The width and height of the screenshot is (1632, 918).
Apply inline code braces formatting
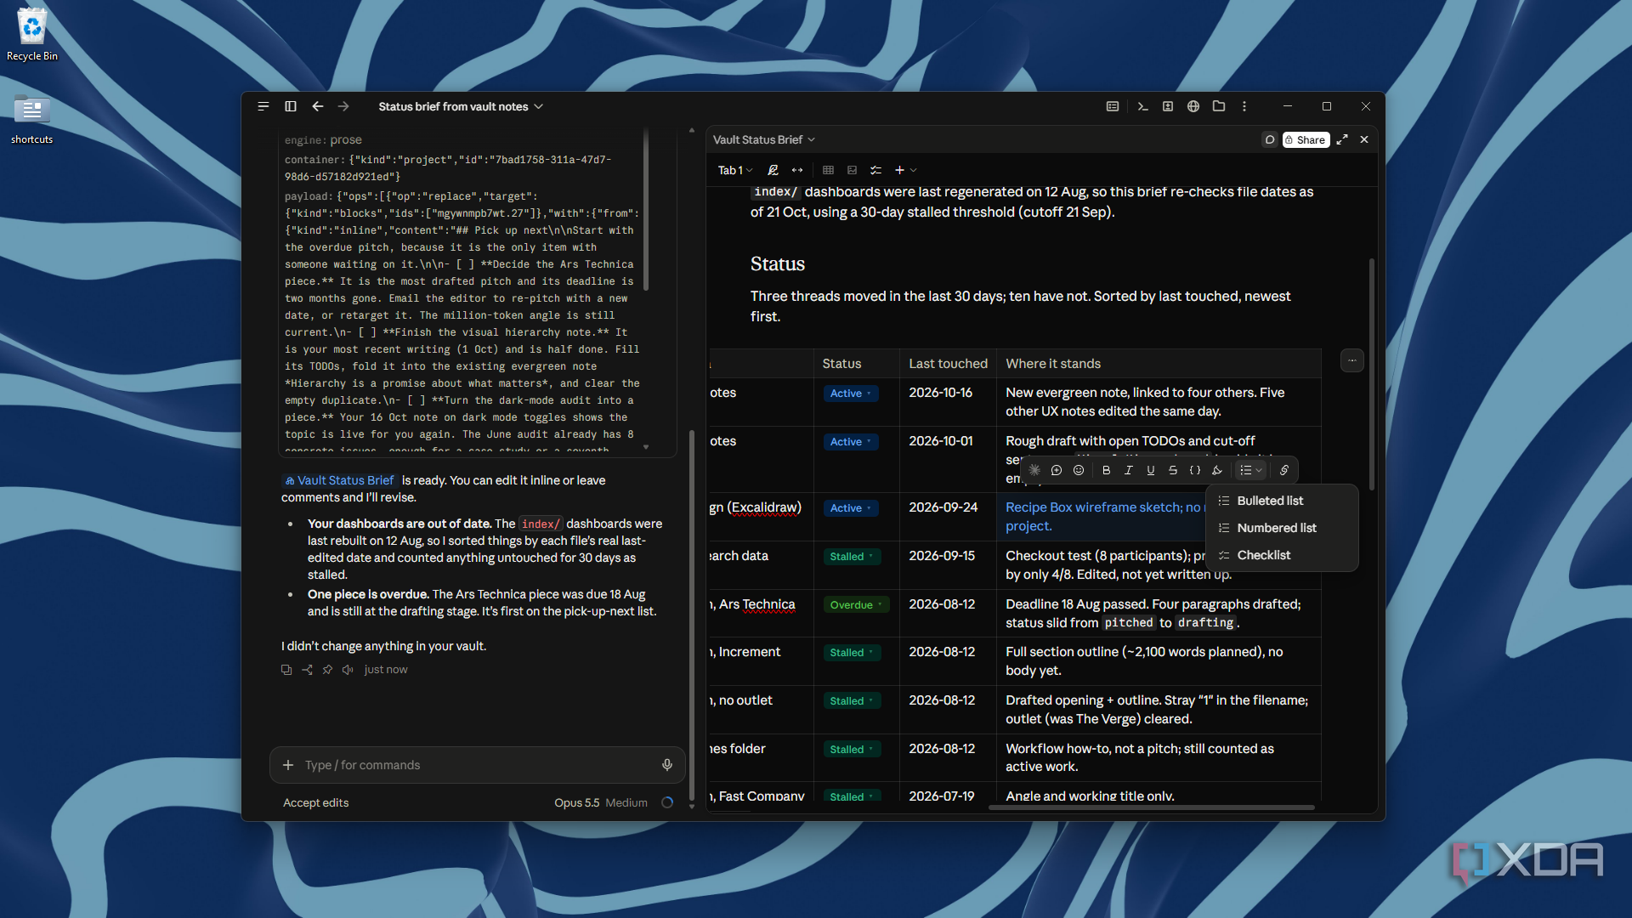[1194, 470]
